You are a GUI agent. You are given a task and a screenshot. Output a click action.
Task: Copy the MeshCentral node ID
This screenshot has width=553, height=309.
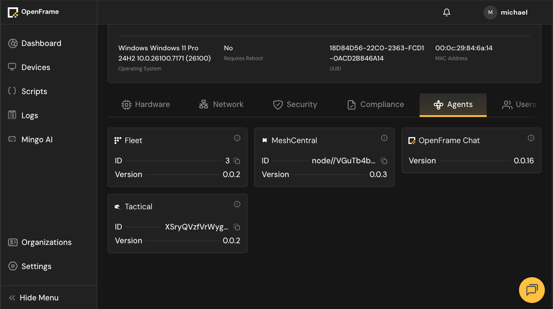pos(384,161)
